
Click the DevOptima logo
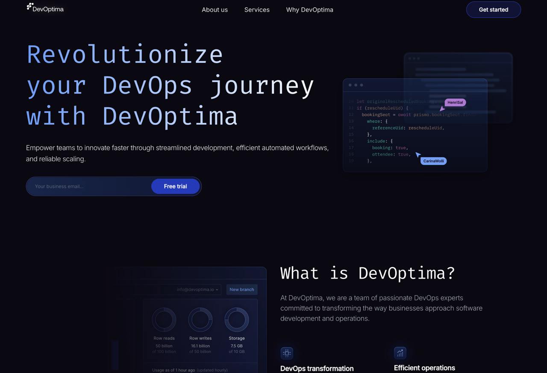45,8
